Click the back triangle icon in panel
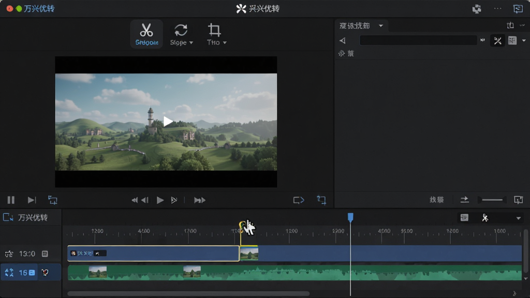This screenshot has height=298, width=530. (343, 40)
